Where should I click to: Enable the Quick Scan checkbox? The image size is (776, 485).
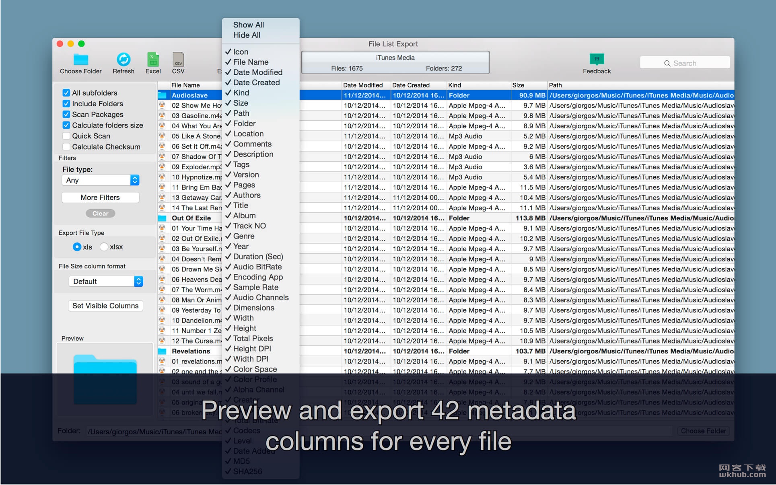[66, 136]
